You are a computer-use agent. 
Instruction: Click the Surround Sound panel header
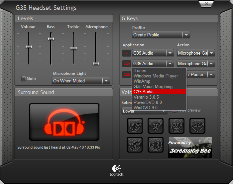(64, 92)
